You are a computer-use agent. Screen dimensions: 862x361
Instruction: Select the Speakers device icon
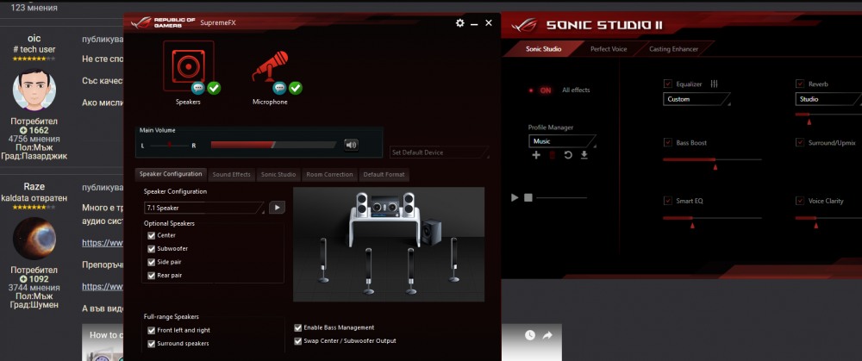(188, 66)
